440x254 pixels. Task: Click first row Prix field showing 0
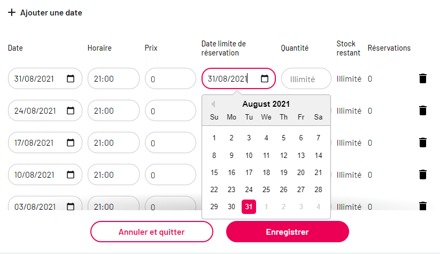[x=171, y=78]
